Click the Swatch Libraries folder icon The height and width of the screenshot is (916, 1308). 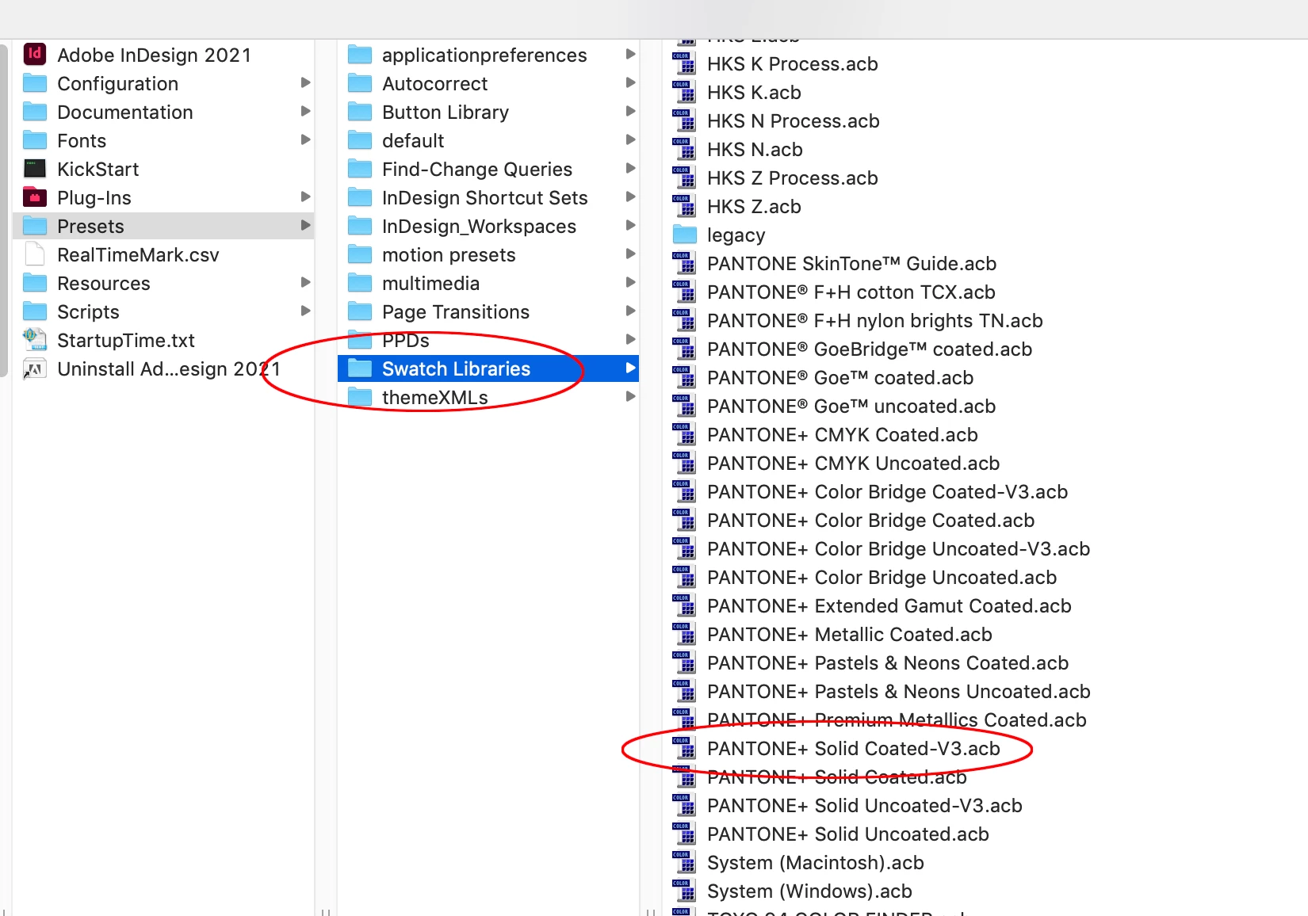[360, 368]
